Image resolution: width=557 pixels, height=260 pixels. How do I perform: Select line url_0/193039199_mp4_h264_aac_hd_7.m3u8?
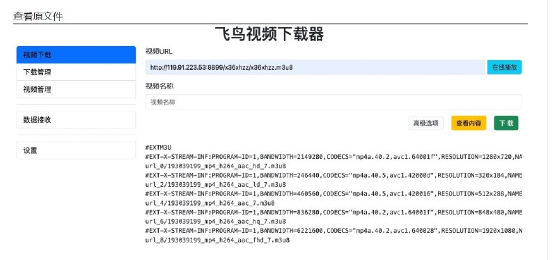point(216,166)
